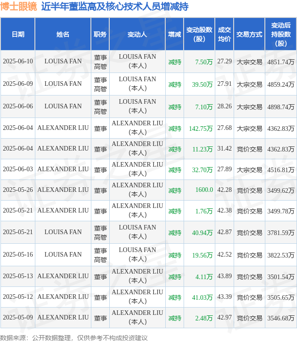Screen dimensions: 297x342
Task: Select the average price 42.52
Action: coord(224,254)
